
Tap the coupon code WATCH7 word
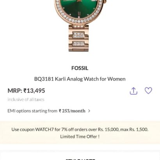[x=44, y=130]
